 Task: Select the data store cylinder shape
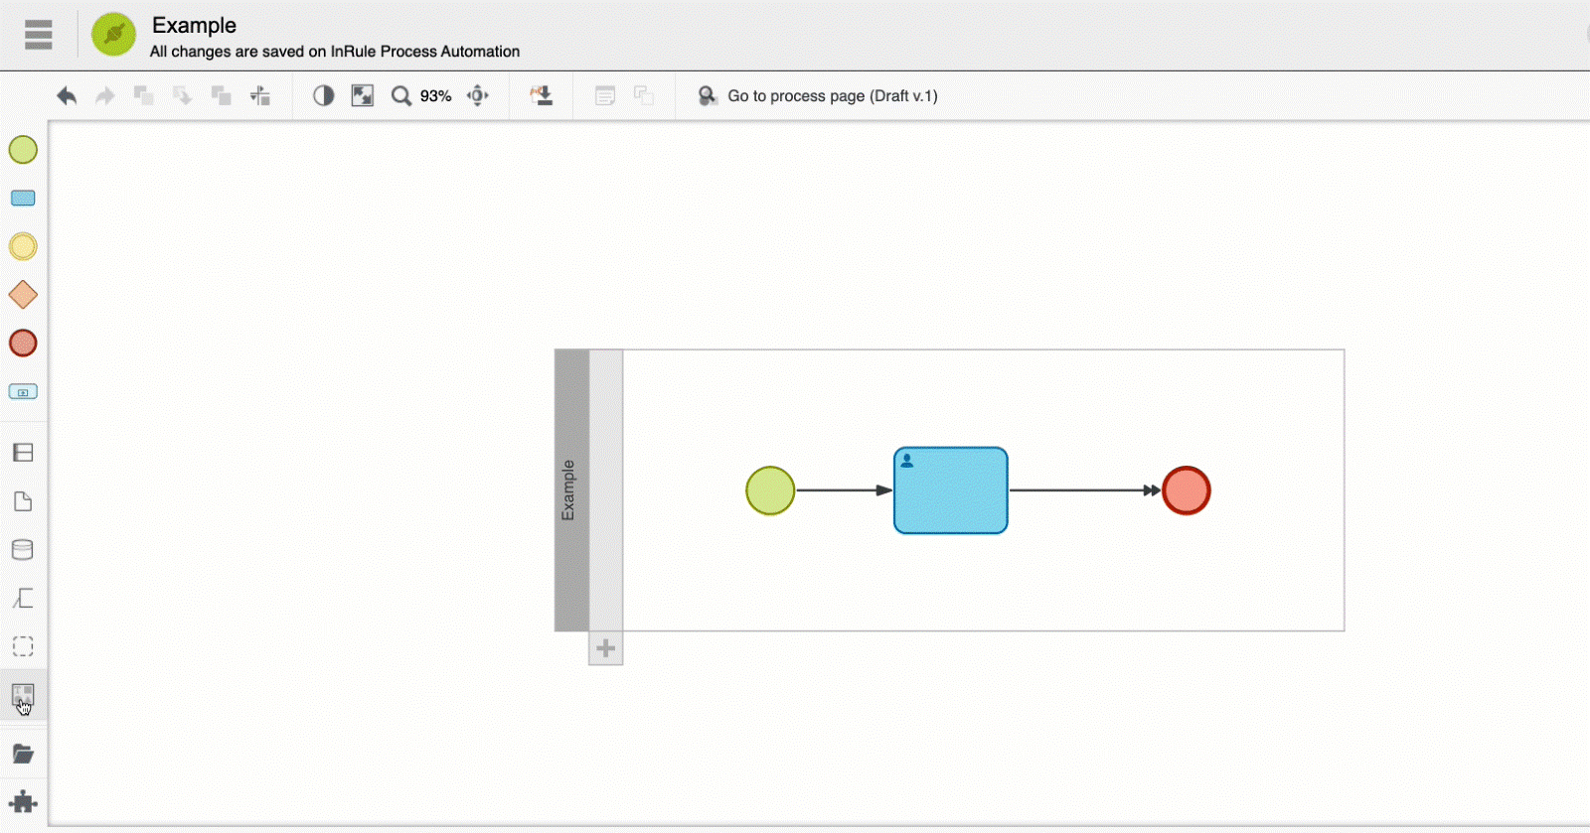pyautogui.click(x=23, y=550)
